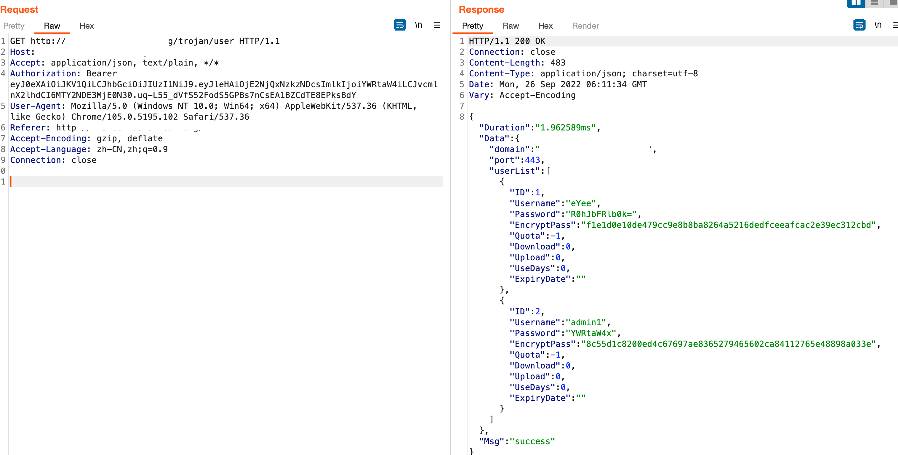Open Response Hex tab
The image size is (898, 455).
coord(545,26)
